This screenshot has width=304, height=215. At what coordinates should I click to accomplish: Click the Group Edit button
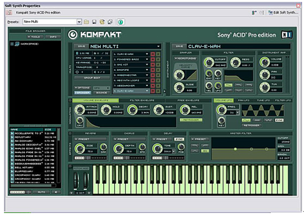[x=92, y=78]
